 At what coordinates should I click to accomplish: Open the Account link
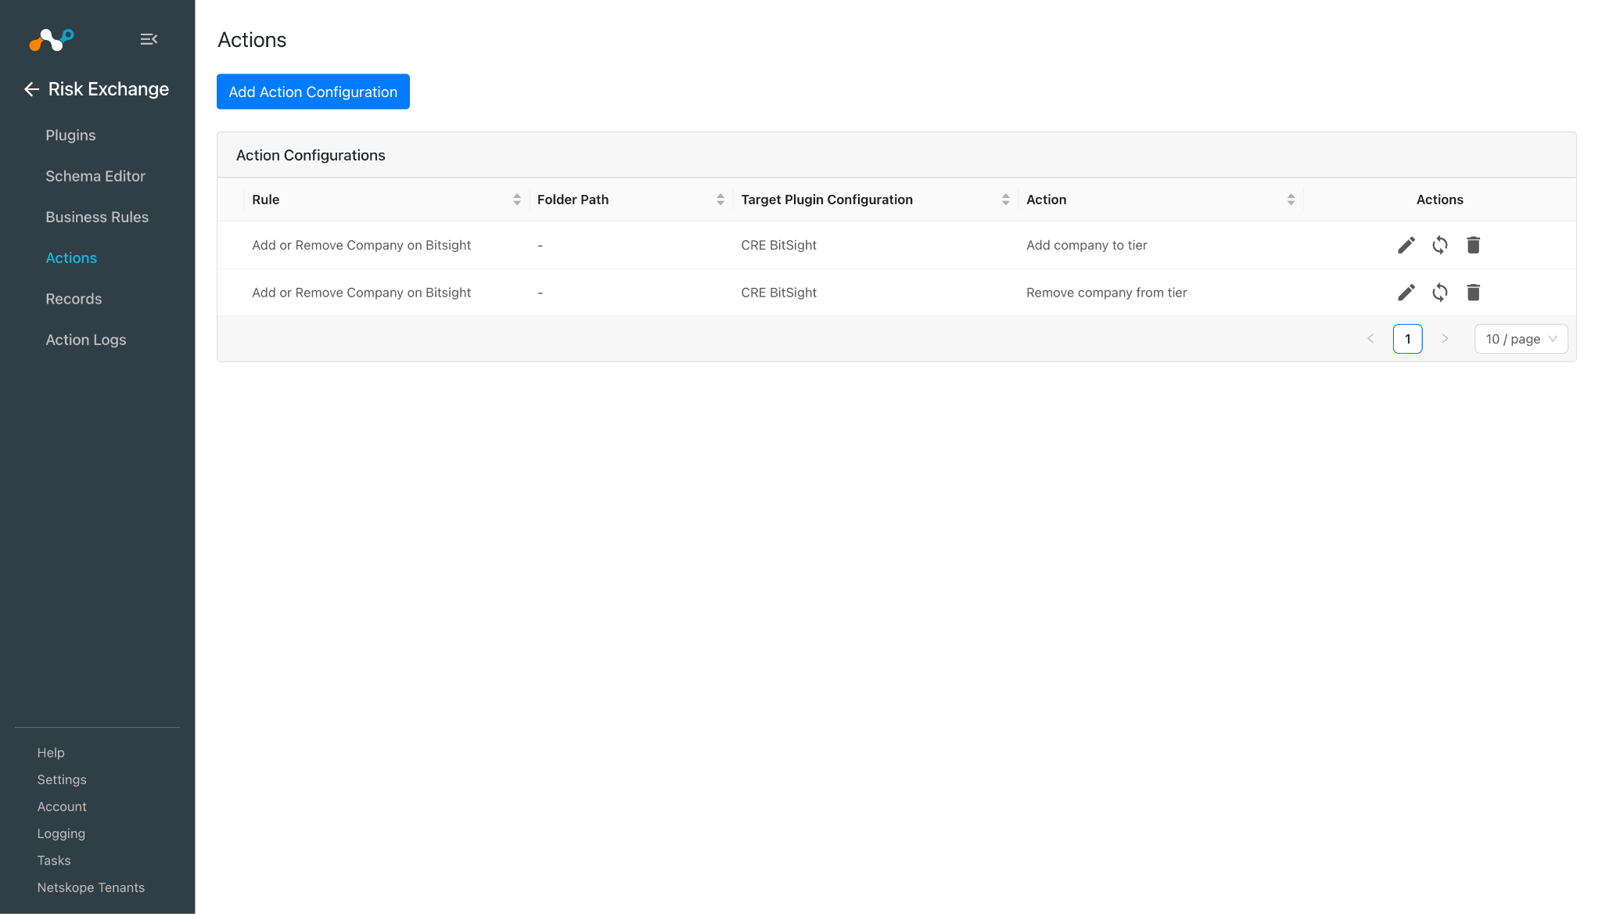pyautogui.click(x=62, y=807)
